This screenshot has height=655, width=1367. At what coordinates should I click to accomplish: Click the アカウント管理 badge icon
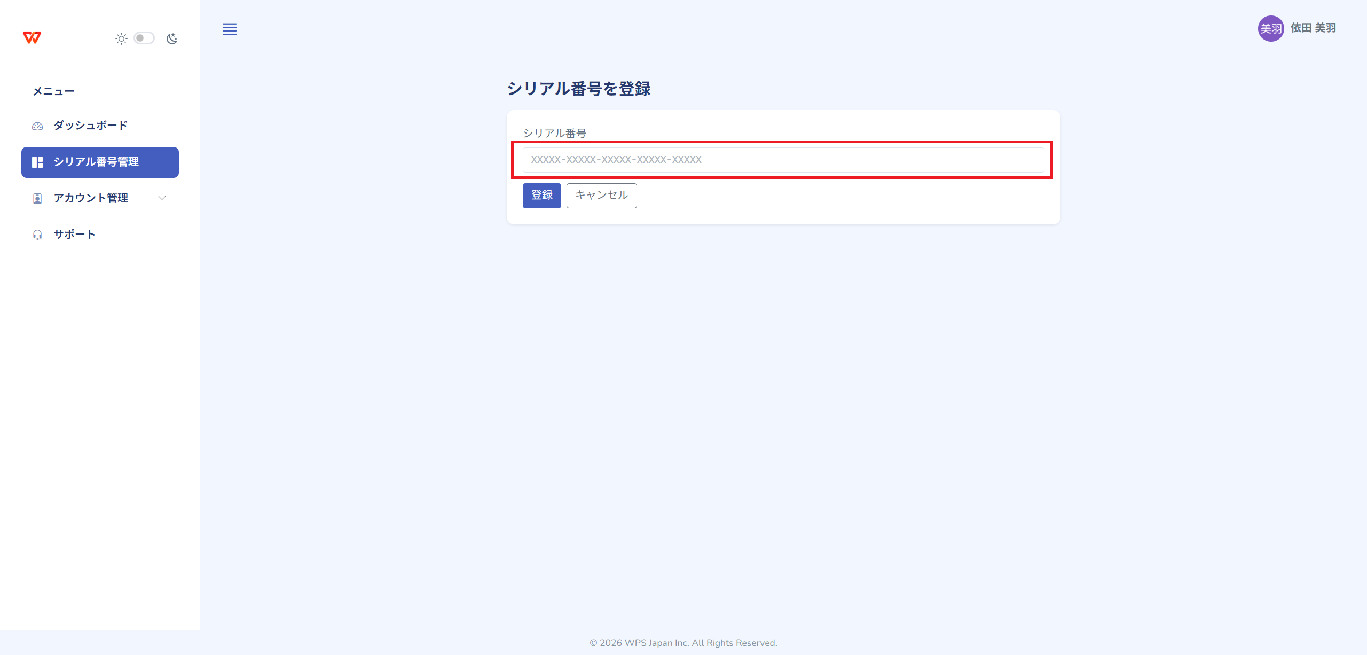coord(37,199)
